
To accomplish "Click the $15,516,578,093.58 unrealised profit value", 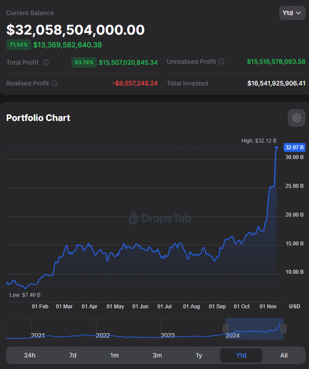I will pos(276,62).
